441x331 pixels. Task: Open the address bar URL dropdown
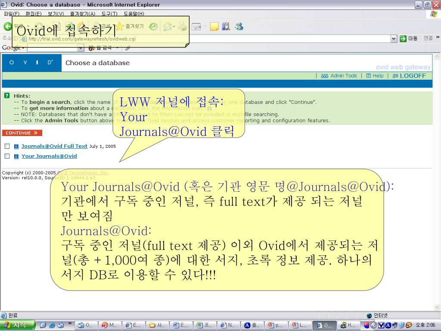394,39
